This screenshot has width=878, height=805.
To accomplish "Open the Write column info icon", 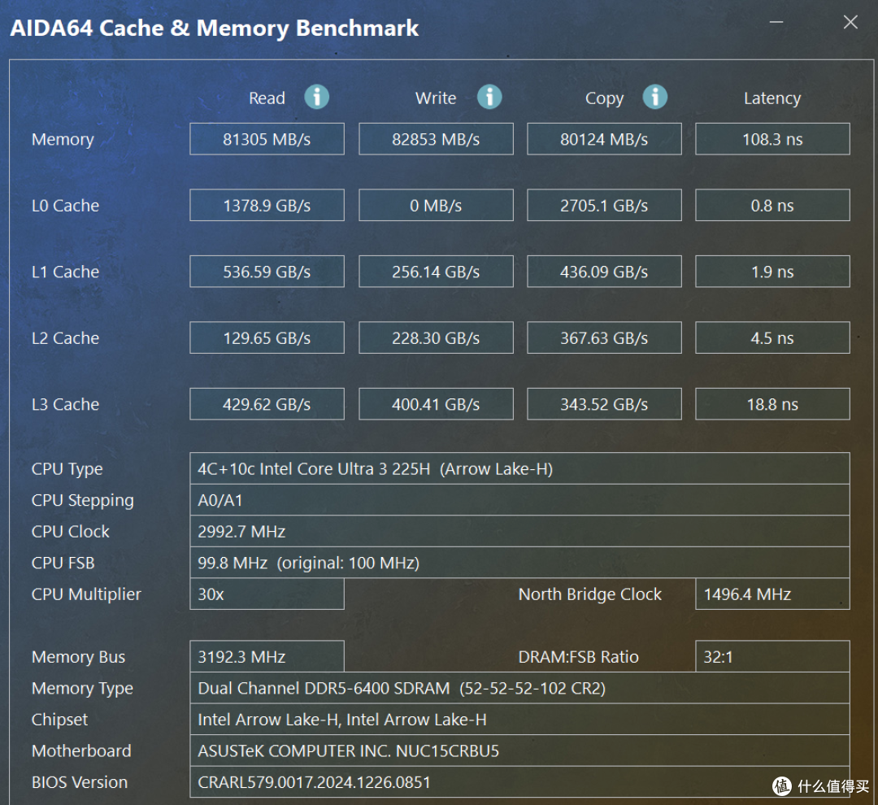I will click(x=489, y=98).
